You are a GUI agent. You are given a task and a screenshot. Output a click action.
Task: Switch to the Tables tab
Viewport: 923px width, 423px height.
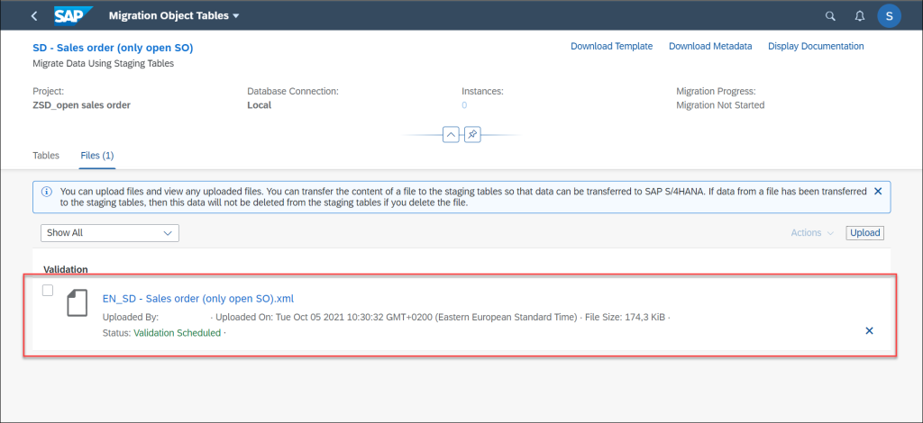(x=46, y=156)
